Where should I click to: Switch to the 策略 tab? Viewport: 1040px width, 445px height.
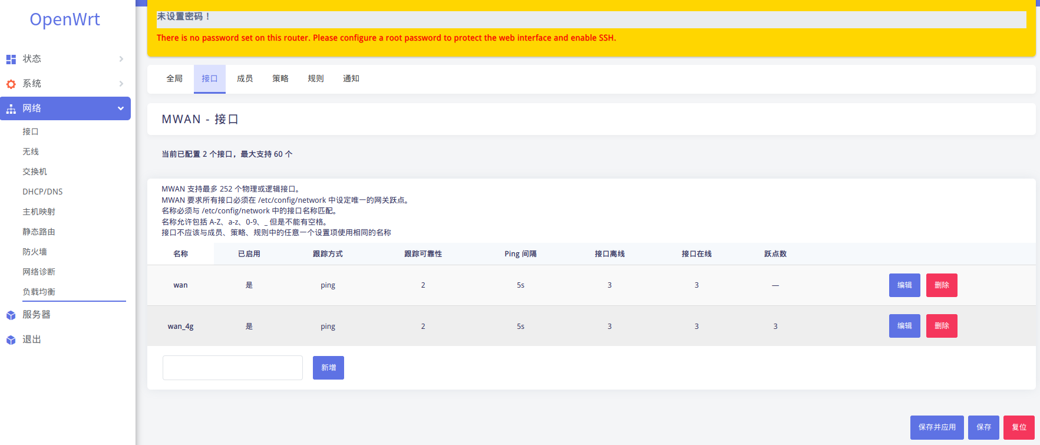click(x=280, y=78)
